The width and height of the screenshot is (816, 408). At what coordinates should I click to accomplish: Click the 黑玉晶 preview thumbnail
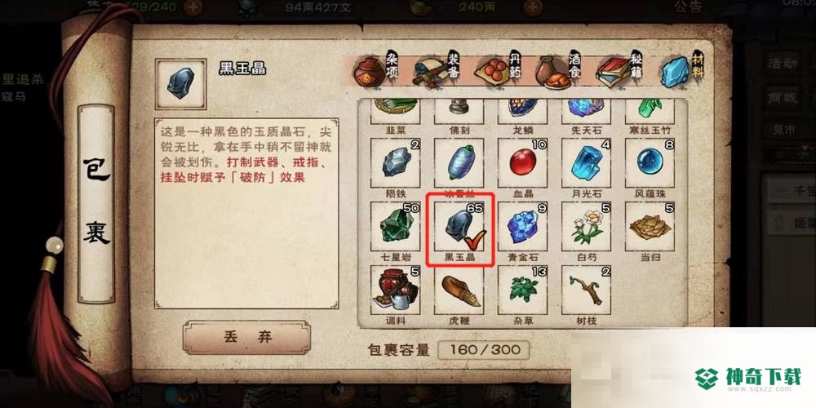180,83
